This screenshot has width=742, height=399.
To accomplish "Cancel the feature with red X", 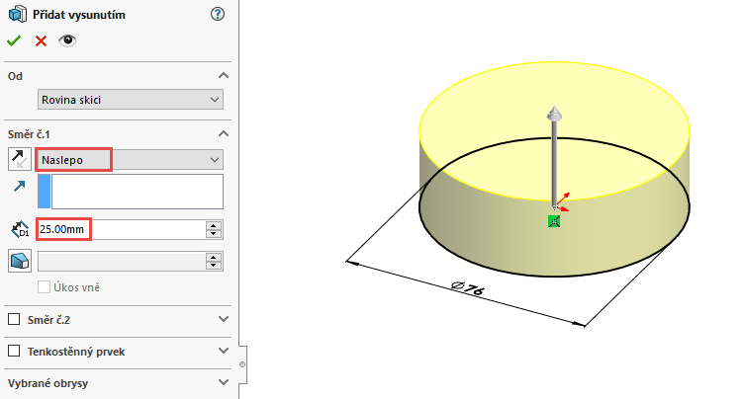I will click(42, 41).
